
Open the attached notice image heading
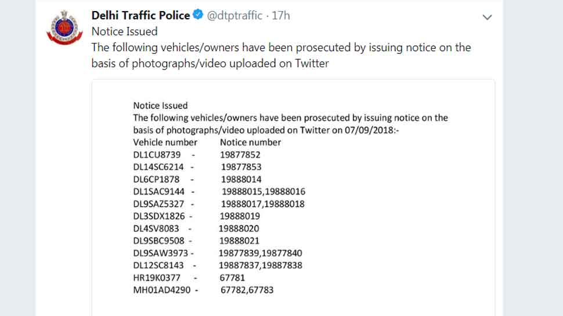[161, 106]
